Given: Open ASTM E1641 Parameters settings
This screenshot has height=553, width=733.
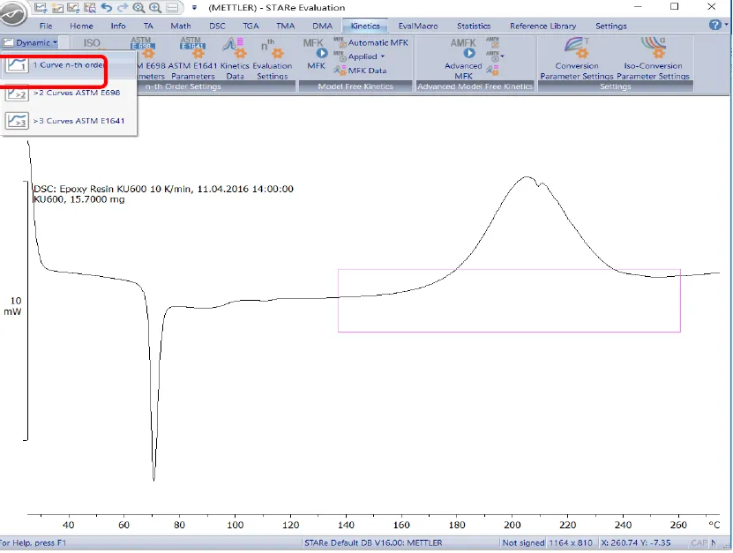Looking at the screenshot, I should (192, 58).
